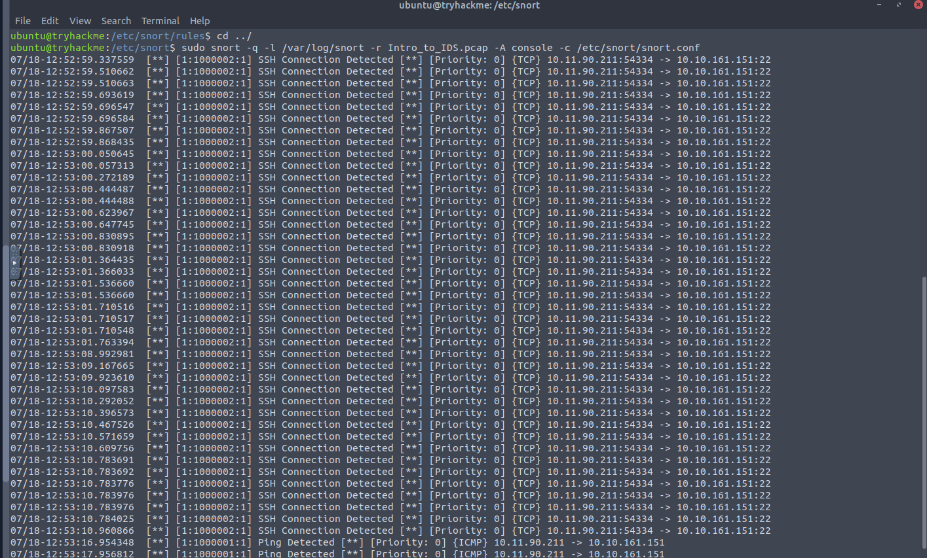Viewport: 927px width, 558px height.
Task: Close the terminal with red X
Action: coord(918,5)
